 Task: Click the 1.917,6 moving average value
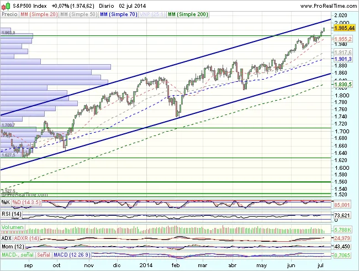coord(343,53)
